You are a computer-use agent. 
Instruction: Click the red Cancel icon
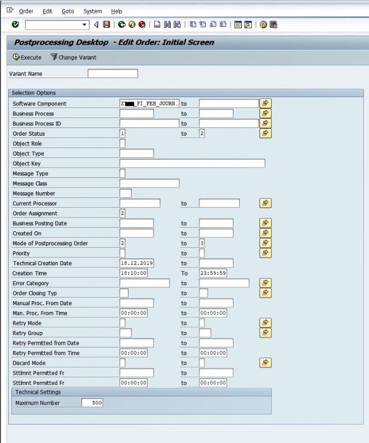pos(142,25)
